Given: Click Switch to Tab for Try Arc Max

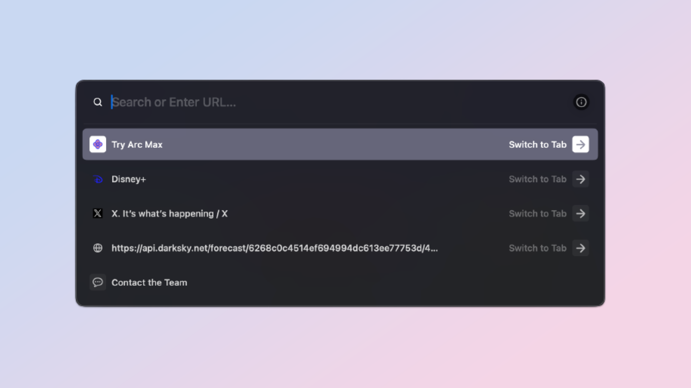Looking at the screenshot, I should (538, 145).
